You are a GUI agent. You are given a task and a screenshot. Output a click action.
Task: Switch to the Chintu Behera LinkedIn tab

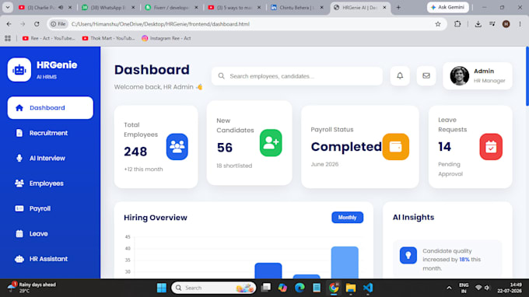pos(298,8)
